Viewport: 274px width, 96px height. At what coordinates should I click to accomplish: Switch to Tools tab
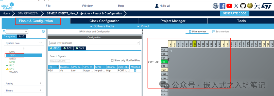coord(241,21)
